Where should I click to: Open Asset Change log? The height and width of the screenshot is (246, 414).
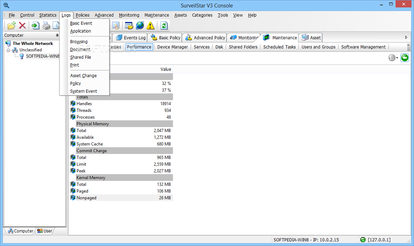83,76
